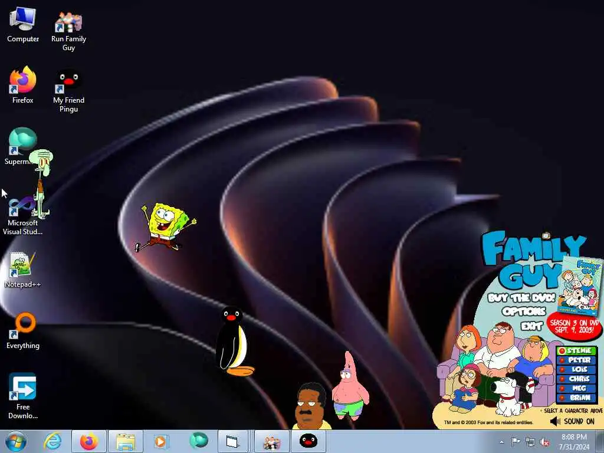The height and width of the screenshot is (453, 604).
Task: Open Firefox from the taskbar
Action: tap(88, 441)
